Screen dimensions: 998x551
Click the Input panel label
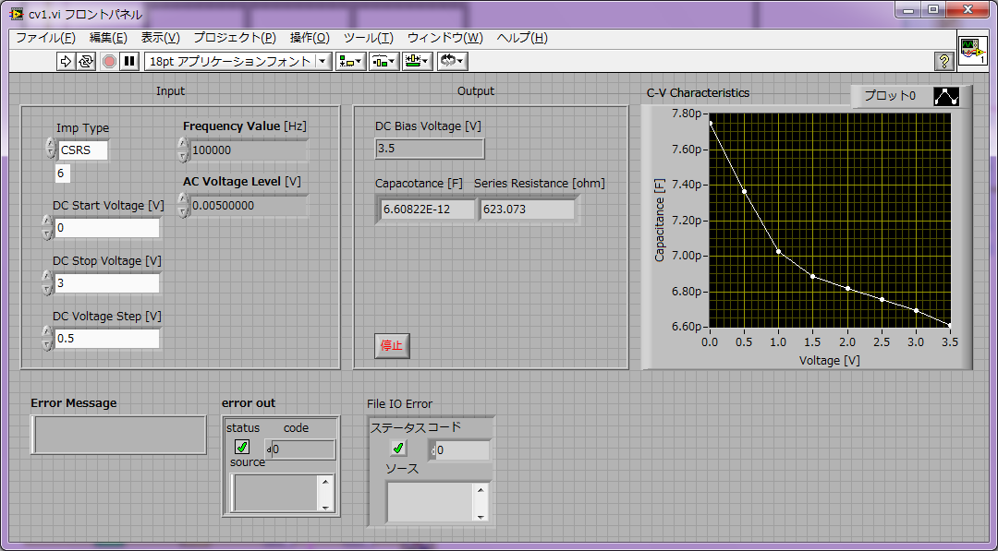coord(171,91)
